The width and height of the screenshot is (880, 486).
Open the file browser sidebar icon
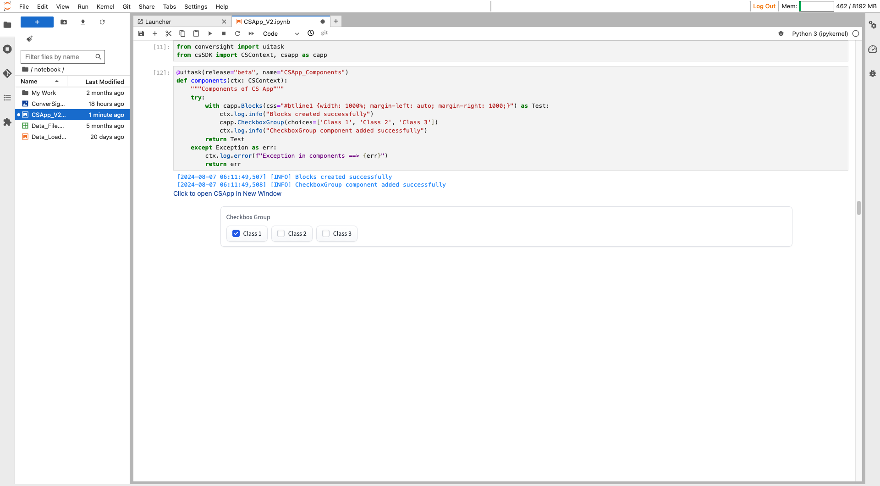click(x=7, y=25)
